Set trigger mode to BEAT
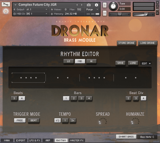160x143 pixels. (34, 120)
